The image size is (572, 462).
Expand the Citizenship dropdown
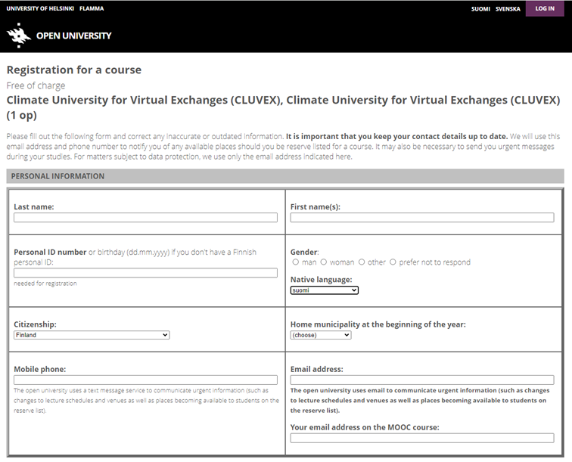(92, 335)
